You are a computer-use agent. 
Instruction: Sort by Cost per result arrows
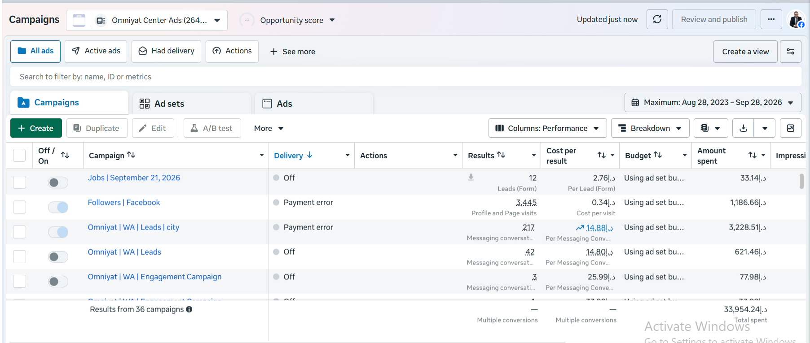(602, 155)
